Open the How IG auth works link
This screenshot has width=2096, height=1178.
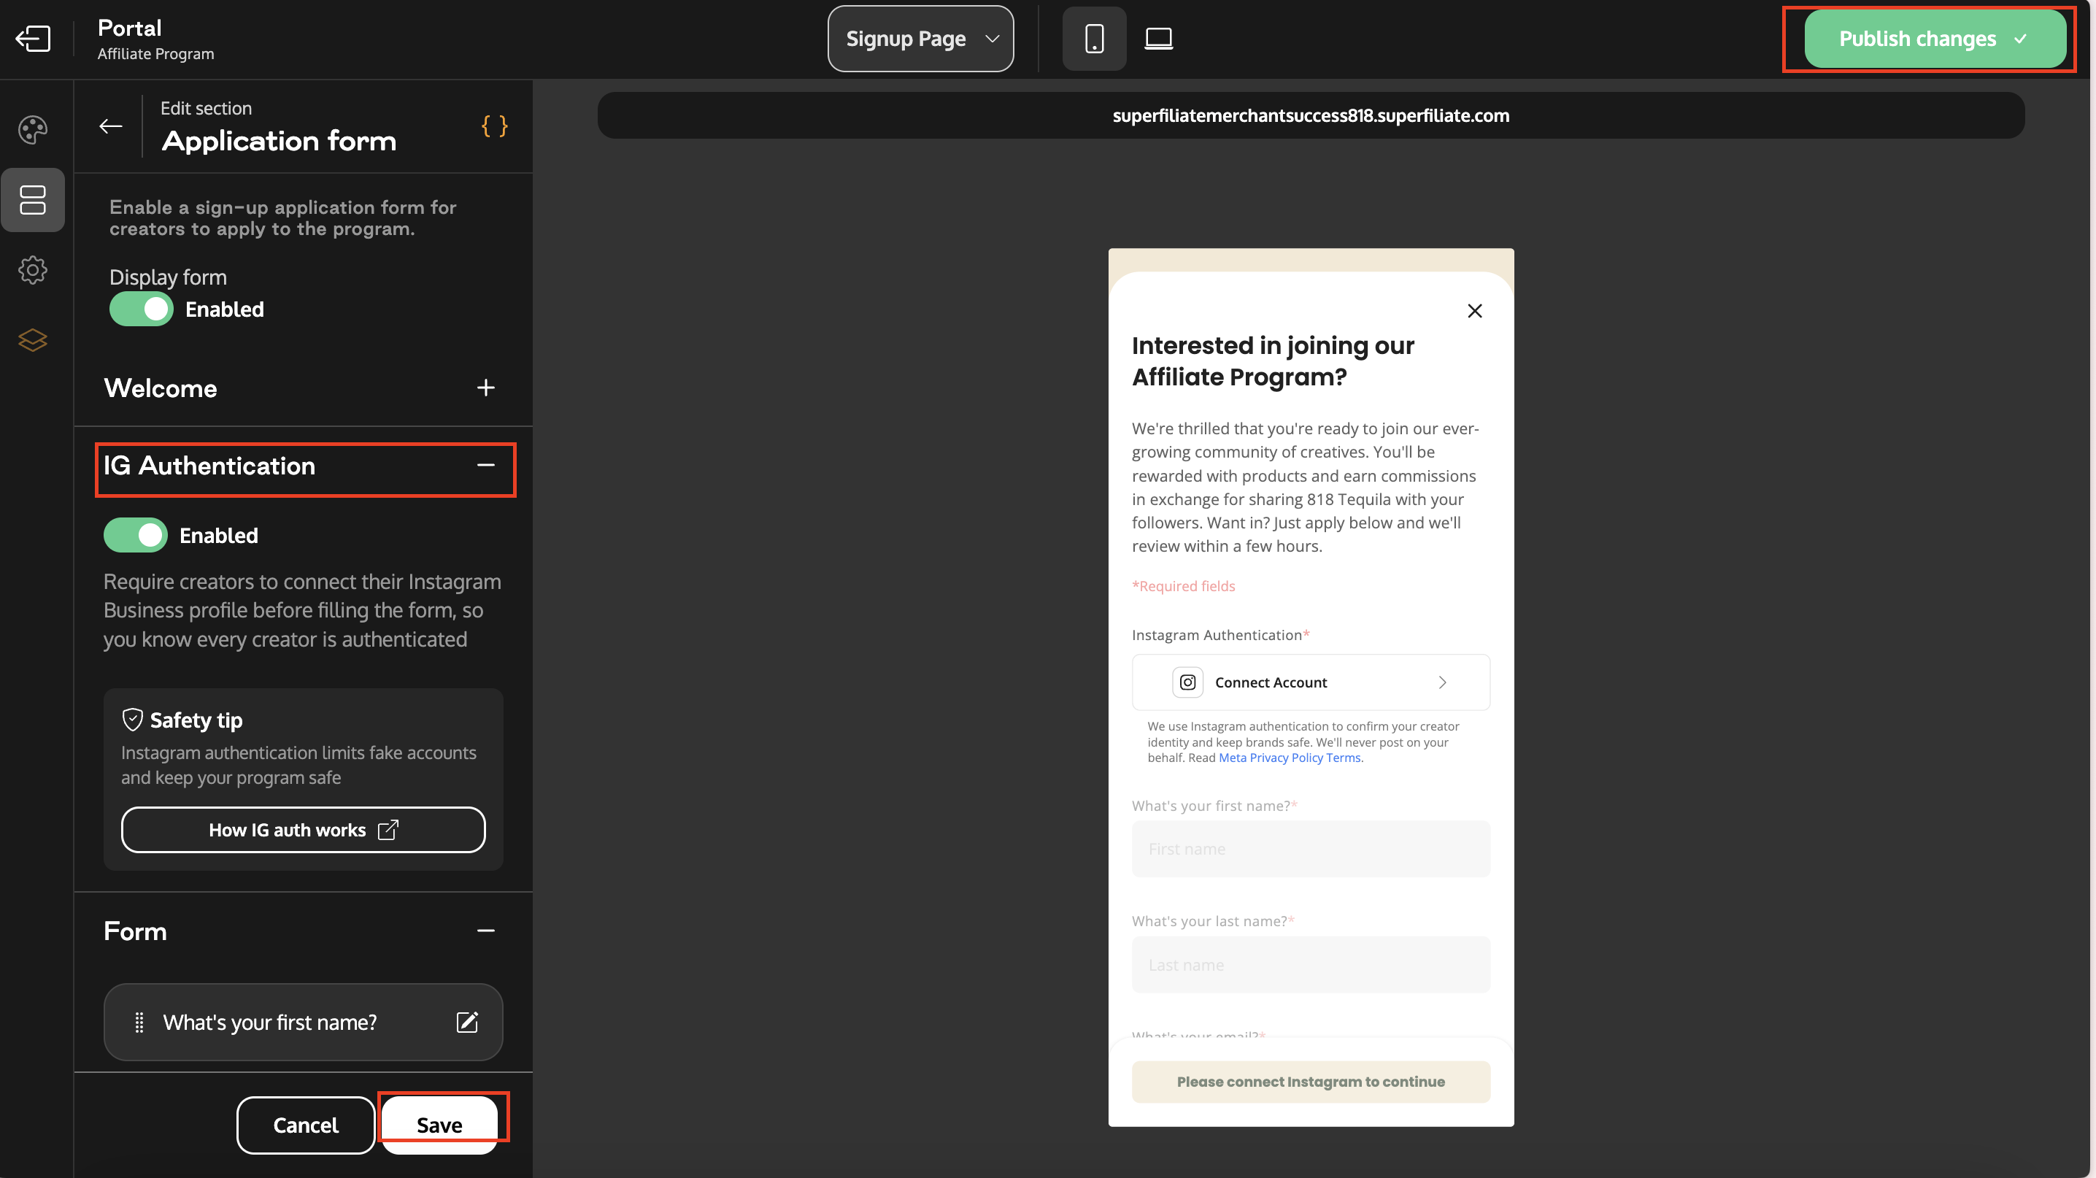pyautogui.click(x=304, y=830)
